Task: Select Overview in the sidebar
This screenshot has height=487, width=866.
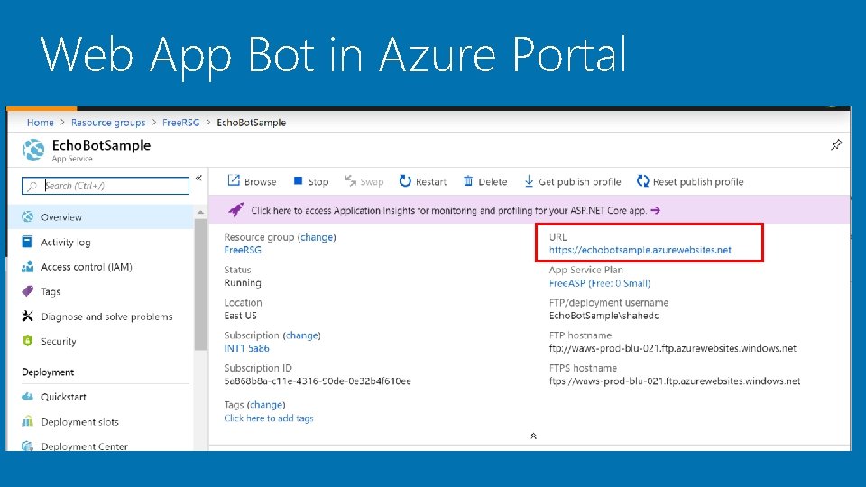Action: (102, 217)
